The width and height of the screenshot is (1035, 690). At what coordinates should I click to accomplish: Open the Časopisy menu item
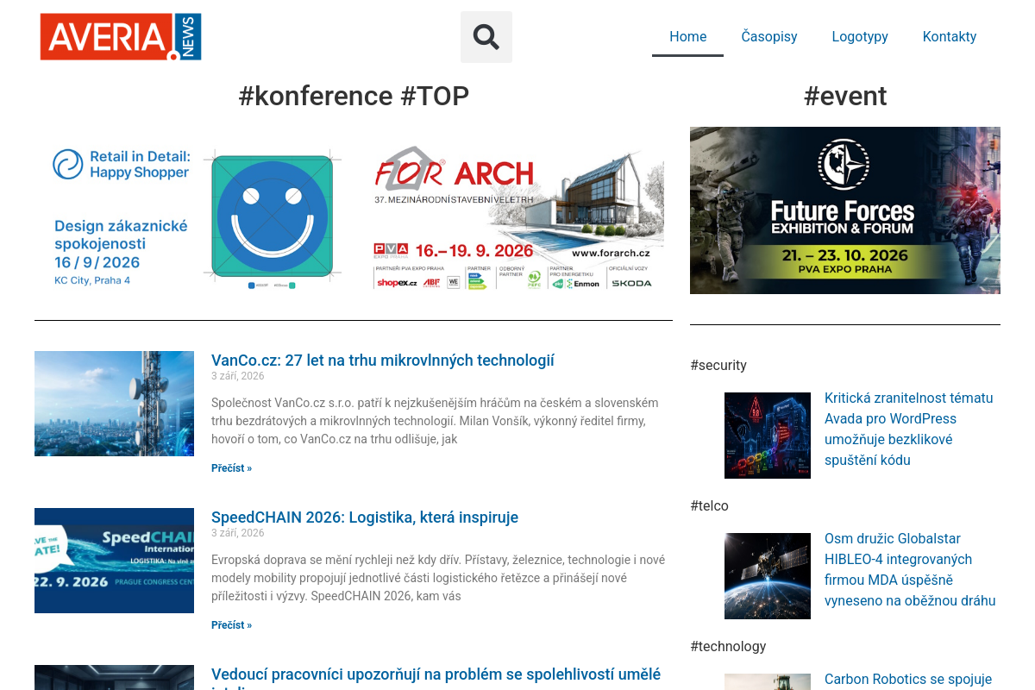tap(769, 36)
